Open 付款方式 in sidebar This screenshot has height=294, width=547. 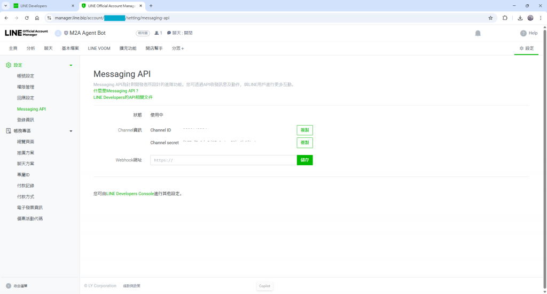pyautogui.click(x=26, y=197)
